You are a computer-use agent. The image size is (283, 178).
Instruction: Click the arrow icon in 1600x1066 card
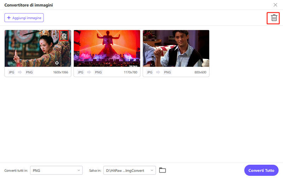(20, 72)
